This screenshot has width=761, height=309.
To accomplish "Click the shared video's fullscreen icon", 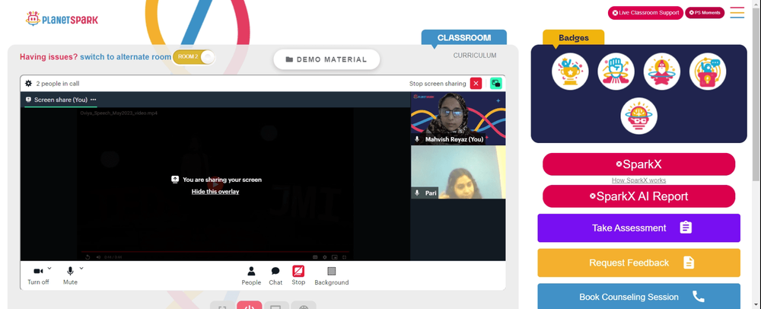I will [344, 257].
